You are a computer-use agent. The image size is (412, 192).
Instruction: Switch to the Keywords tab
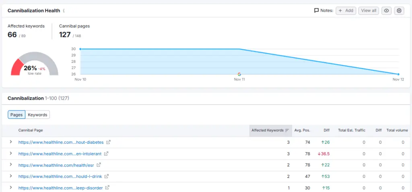tap(37, 115)
